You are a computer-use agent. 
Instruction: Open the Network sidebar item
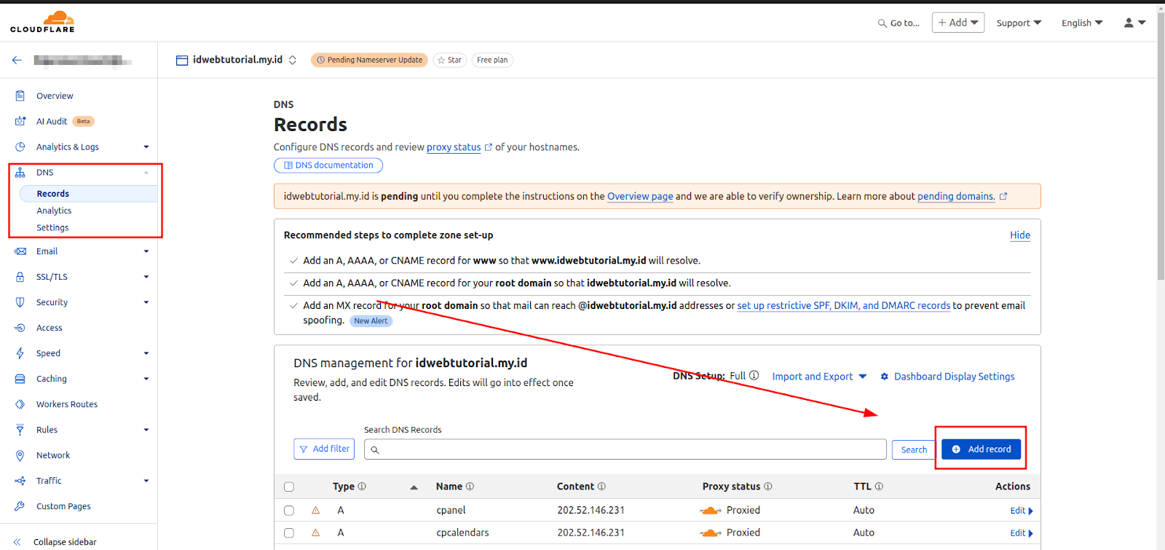[53, 455]
